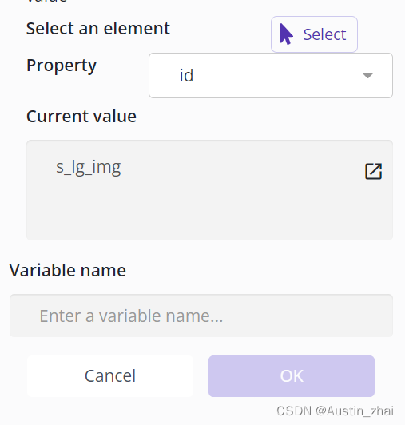Click the purple cursor arrow icon
Viewport: 405px width, 425px height.
point(286,34)
